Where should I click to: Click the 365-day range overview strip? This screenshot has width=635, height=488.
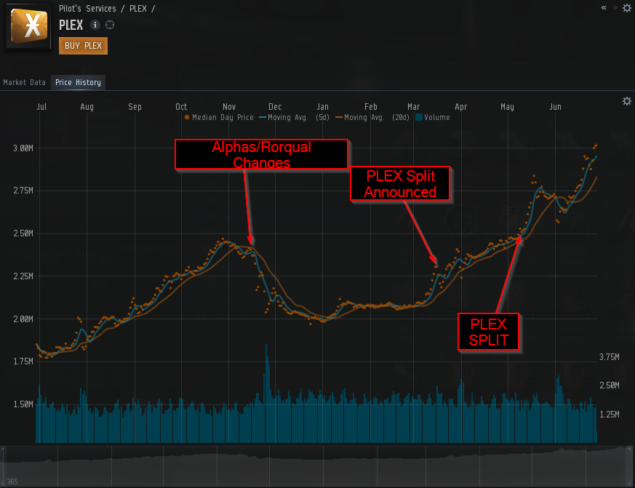tap(317, 466)
